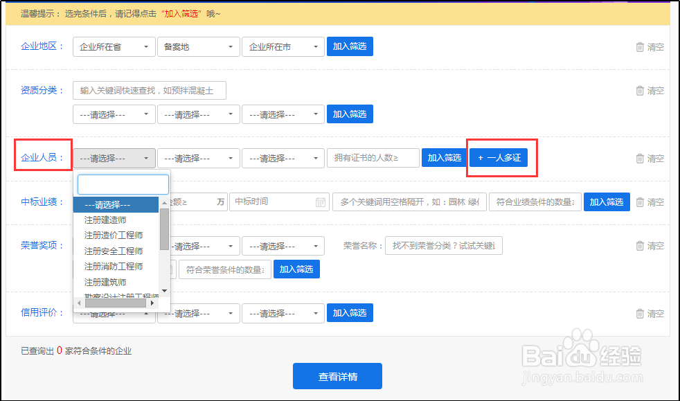The height and width of the screenshot is (401, 680).
Task: Open the 企业所在市 dropdown
Action: coord(283,46)
